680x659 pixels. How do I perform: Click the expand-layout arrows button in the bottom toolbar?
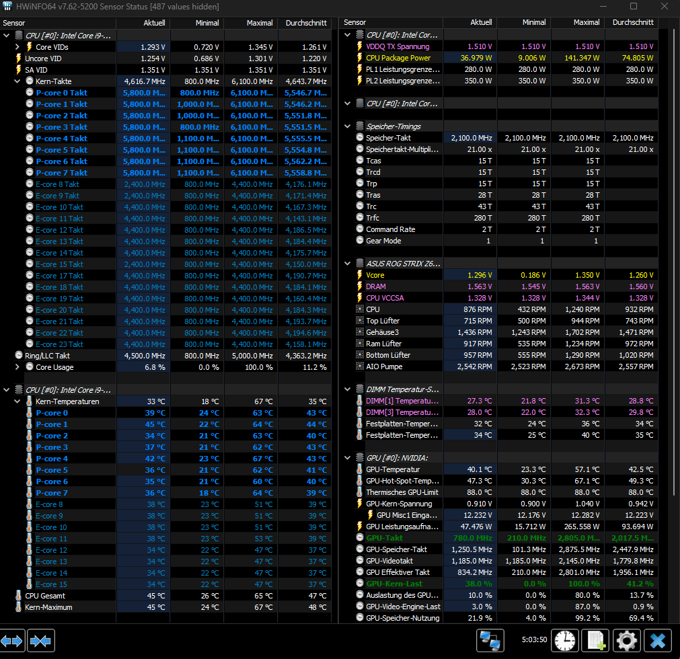point(12,640)
